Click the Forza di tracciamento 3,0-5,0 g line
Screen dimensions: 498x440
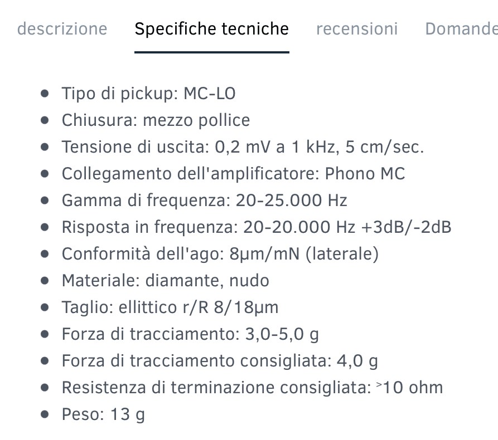190,334
